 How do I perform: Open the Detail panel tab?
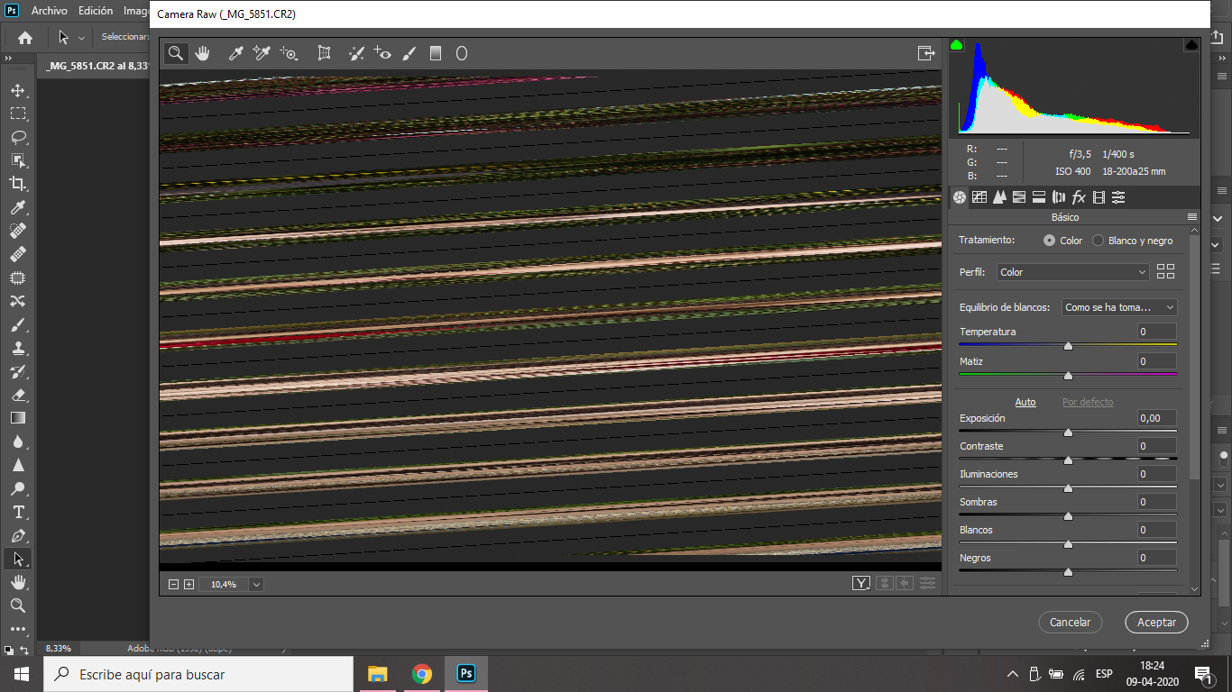point(999,197)
